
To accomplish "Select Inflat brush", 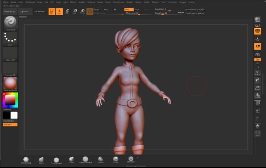I will pyautogui.click(x=72, y=160).
